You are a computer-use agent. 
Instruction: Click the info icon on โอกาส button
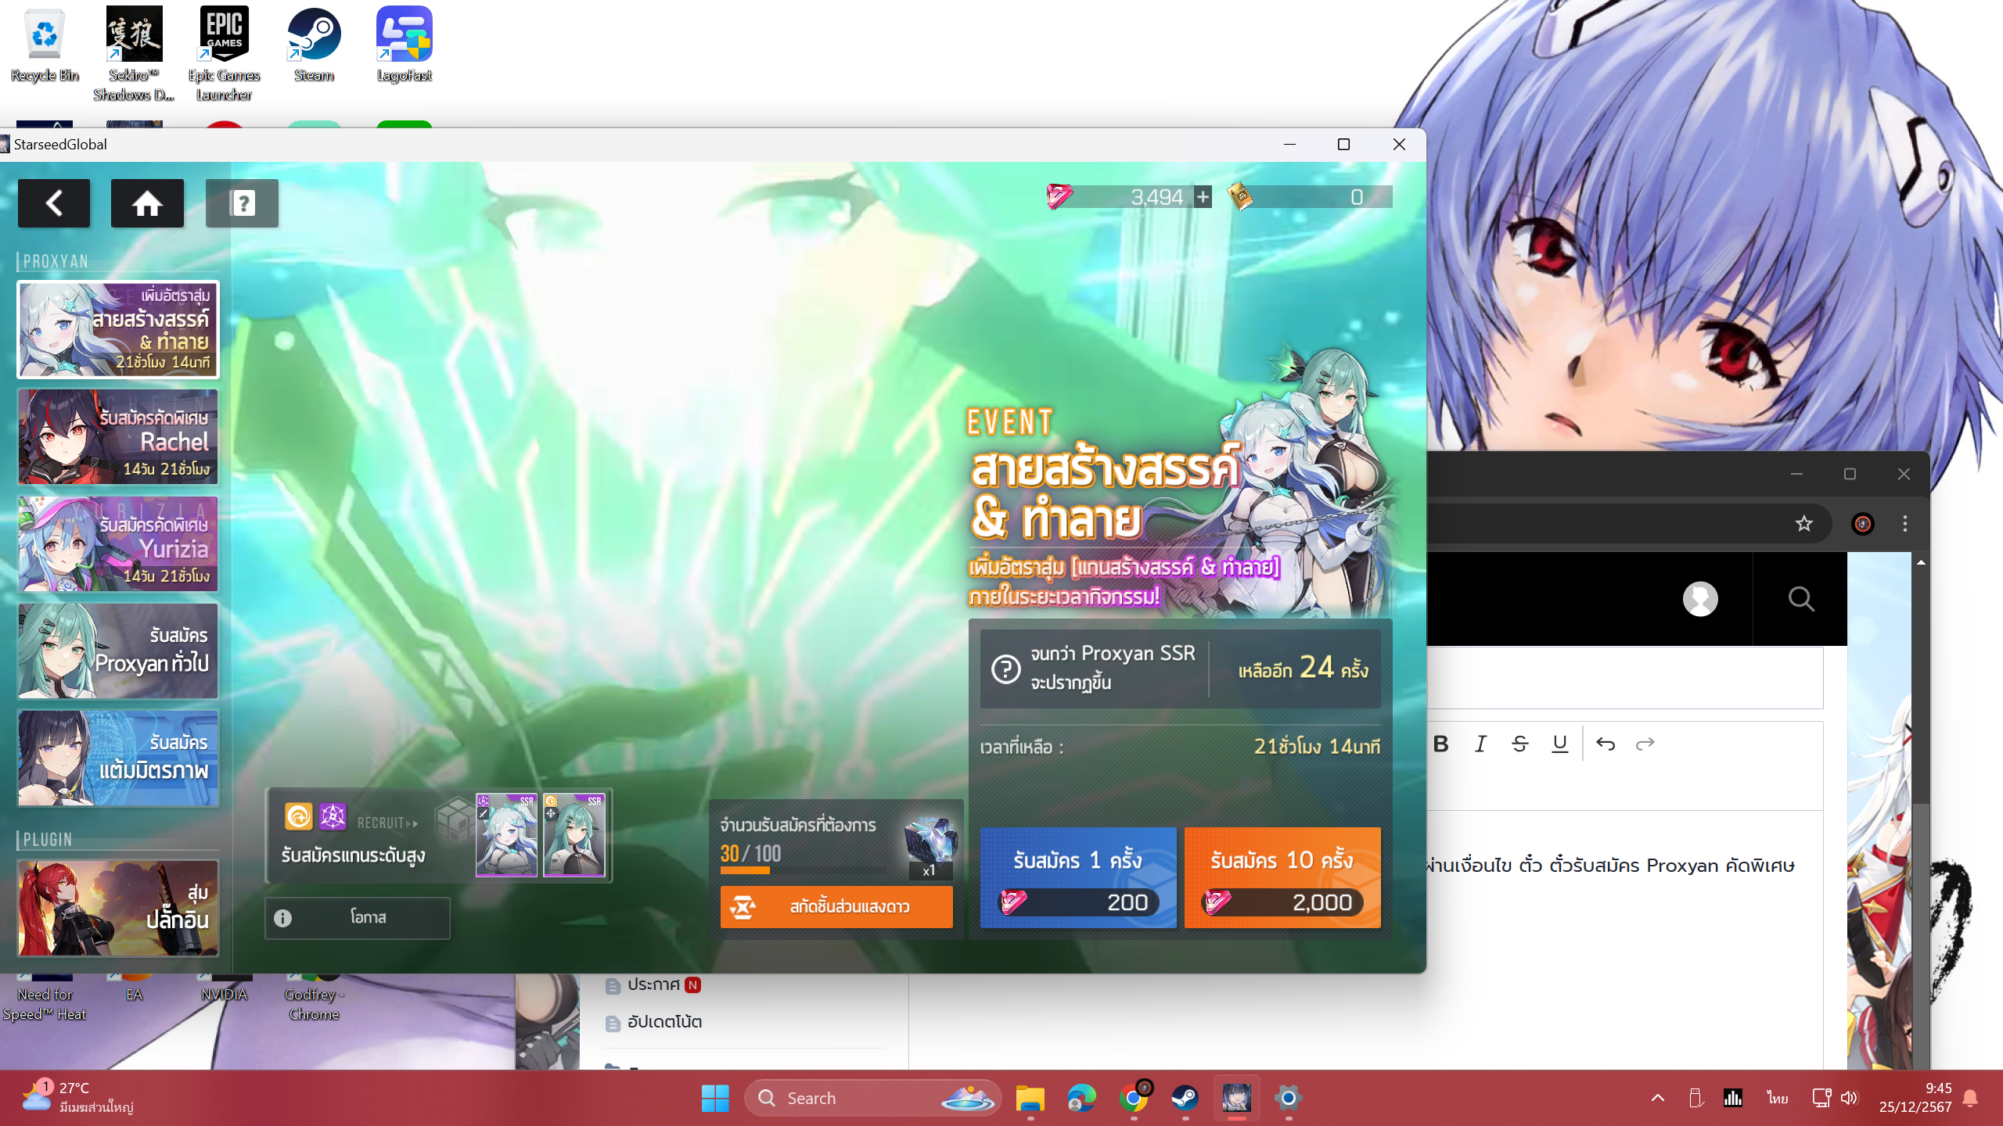[283, 918]
